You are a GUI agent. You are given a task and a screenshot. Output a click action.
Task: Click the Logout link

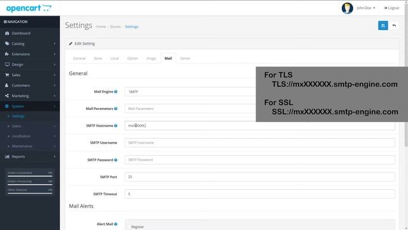coord(391,8)
